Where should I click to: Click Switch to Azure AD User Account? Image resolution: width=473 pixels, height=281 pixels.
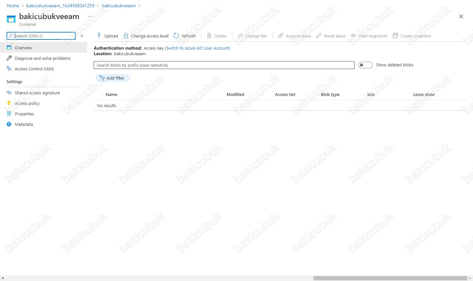[x=197, y=48]
